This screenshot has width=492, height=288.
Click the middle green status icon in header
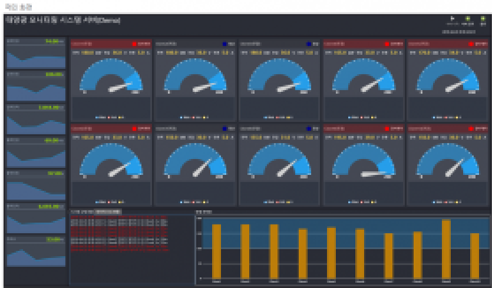[x=467, y=19]
